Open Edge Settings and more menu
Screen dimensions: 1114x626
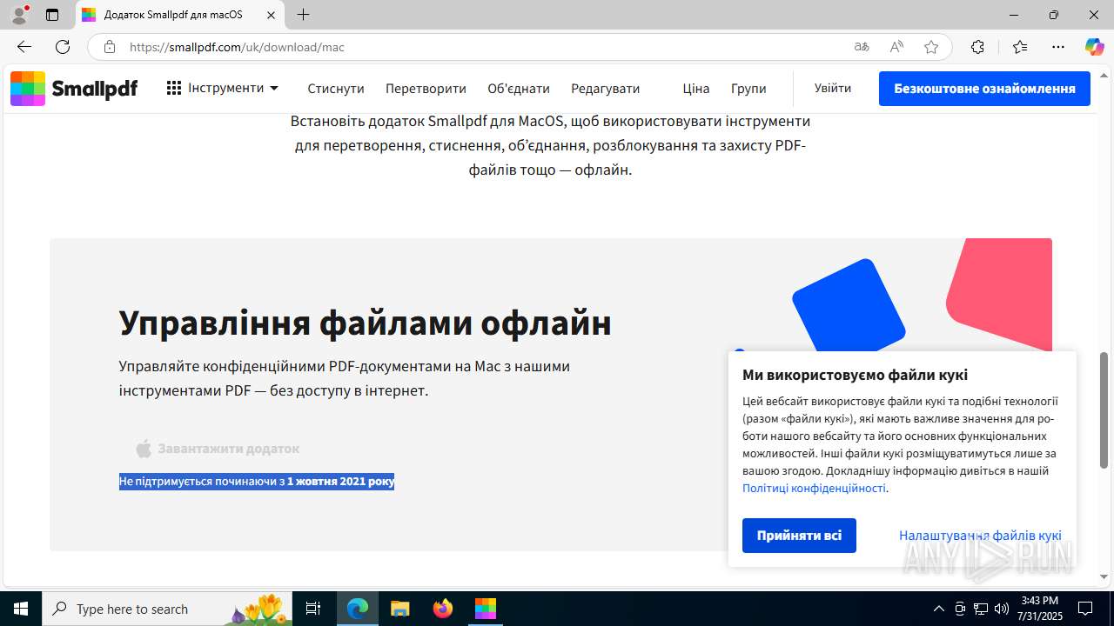1058,47
